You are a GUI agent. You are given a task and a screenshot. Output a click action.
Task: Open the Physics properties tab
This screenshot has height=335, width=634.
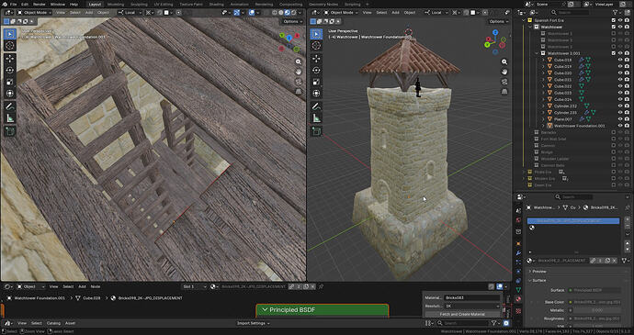point(519,272)
